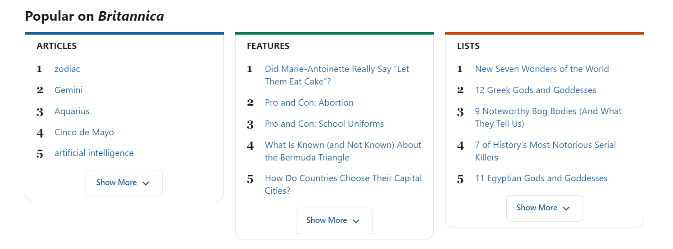The height and width of the screenshot is (249, 673).
Task: Open the 9 Noteworthy Bog Bodies list
Action: point(548,117)
